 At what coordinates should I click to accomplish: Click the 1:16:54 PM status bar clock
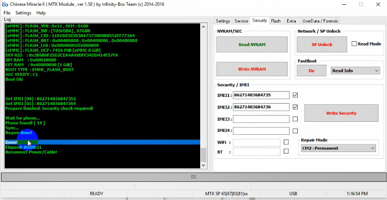(357, 194)
